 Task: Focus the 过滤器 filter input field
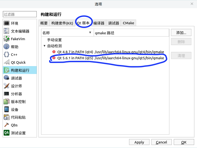tap(20, 14)
